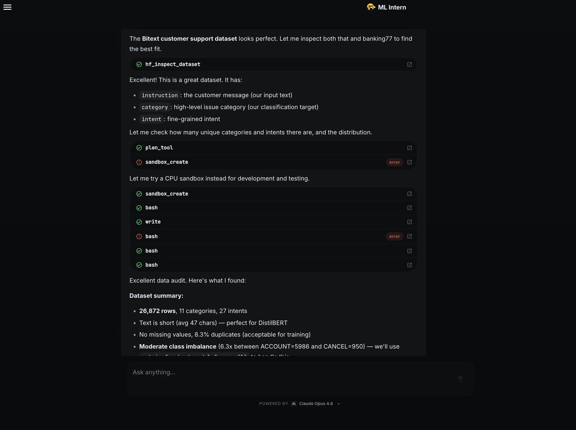Viewport: 576px width, 430px height.
Task: Click the error badge on sandbox_create
Action: [395, 162]
